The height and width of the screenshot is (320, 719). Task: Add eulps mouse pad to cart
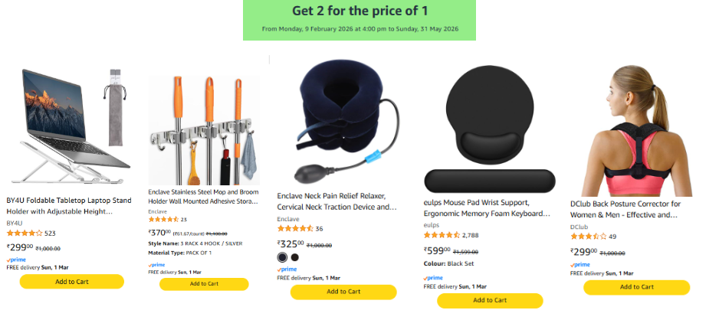490,300
